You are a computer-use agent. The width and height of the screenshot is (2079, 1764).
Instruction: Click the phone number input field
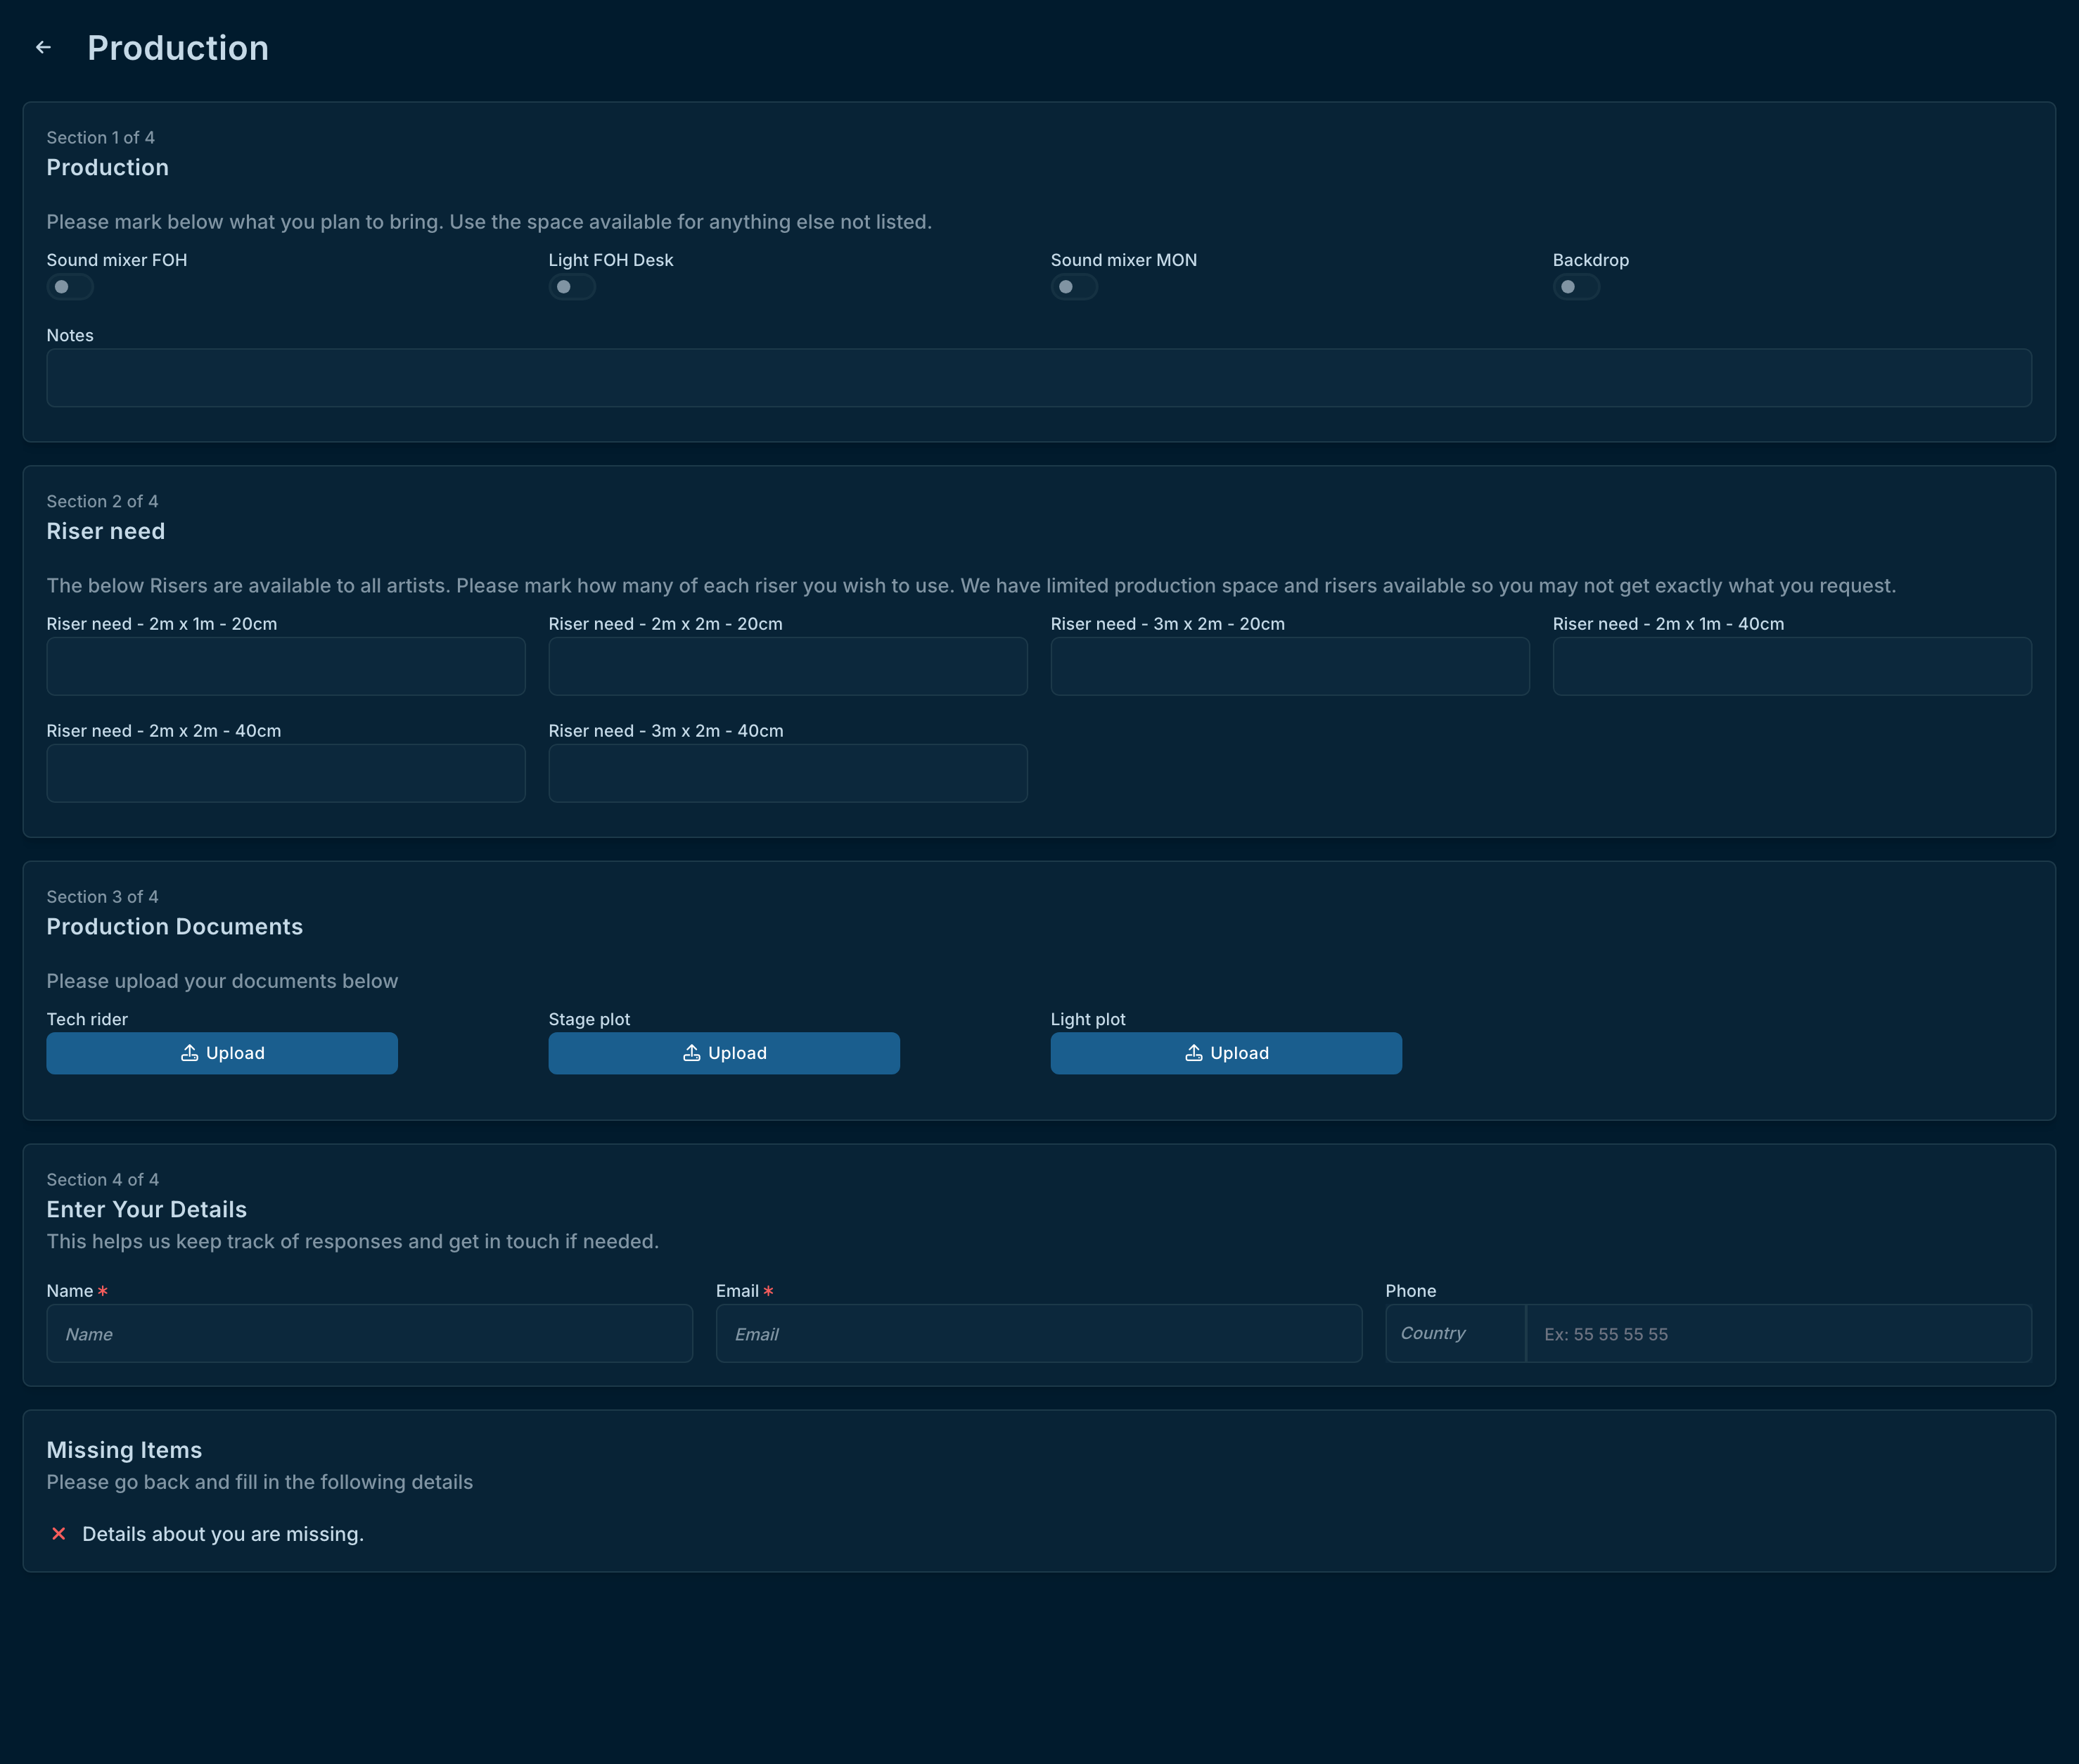pos(1778,1333)
